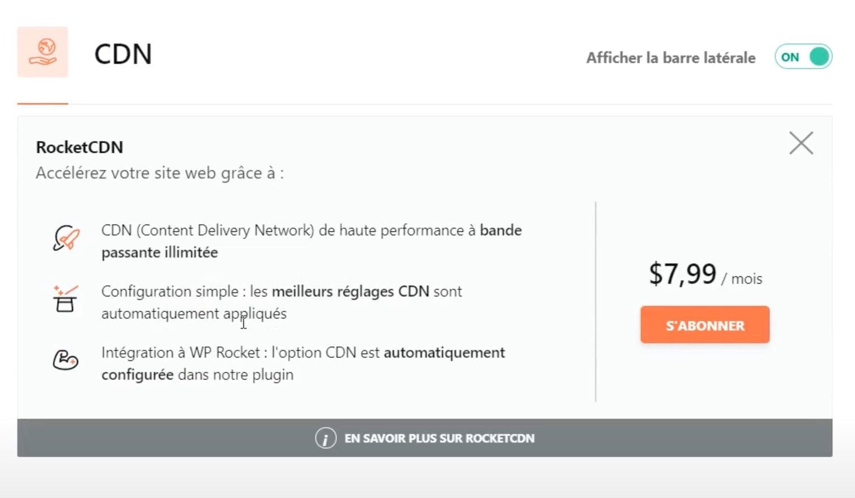The image size is (855, 498).
Task: Select the rocket icon beside the bandwidth feature
Action: pyautogui.click(x=66, y=238)
